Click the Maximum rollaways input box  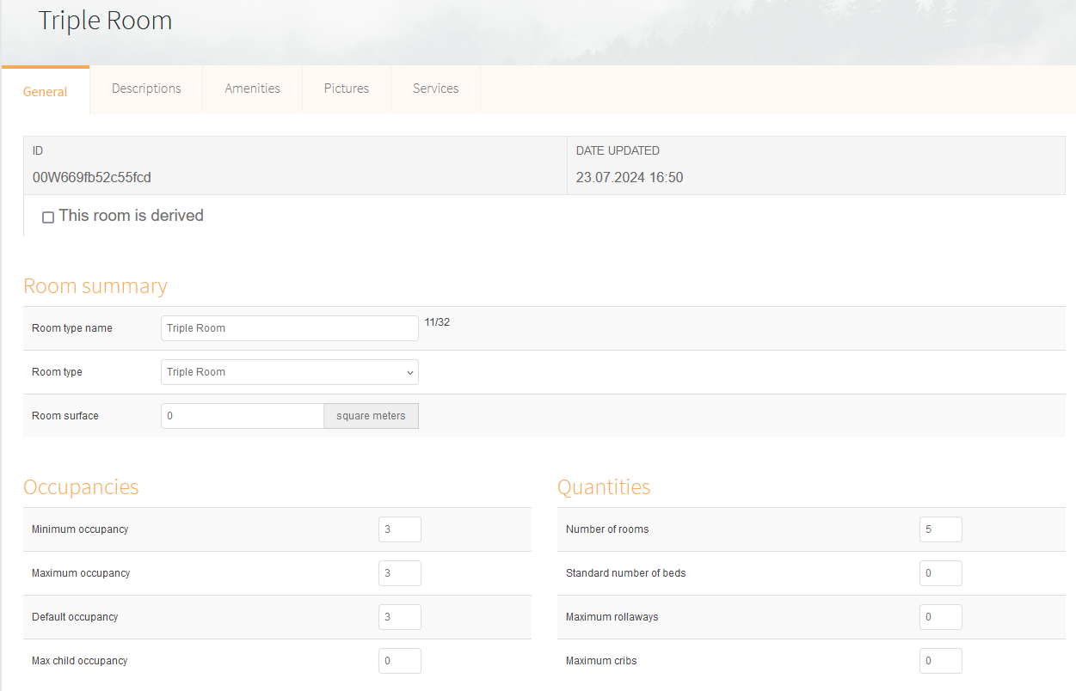click(x=940, y=617)
